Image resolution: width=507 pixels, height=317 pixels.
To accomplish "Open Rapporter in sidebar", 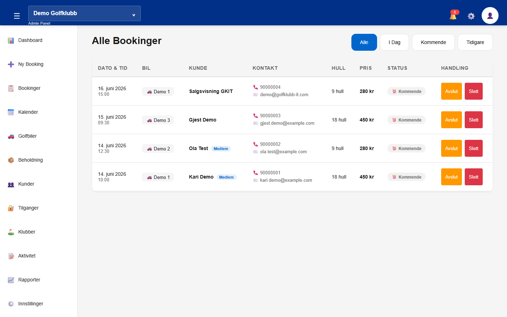I will click(x=39, y=280).
